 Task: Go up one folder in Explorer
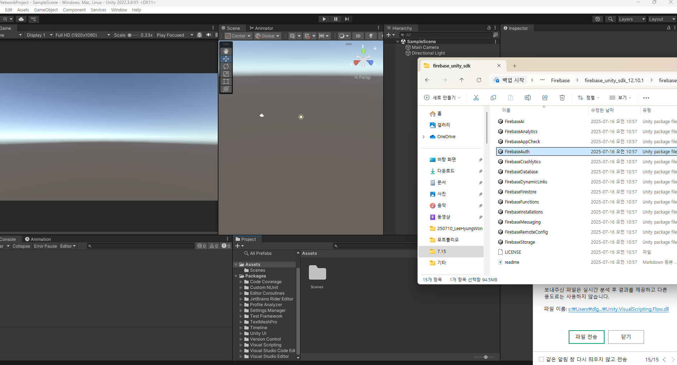[462, 80]
